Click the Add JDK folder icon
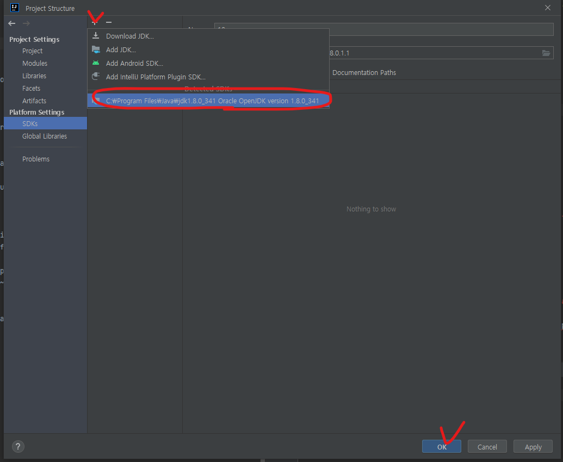Image resolution: width=563 pixels, height=462 pixels. (x=96, y=49)
